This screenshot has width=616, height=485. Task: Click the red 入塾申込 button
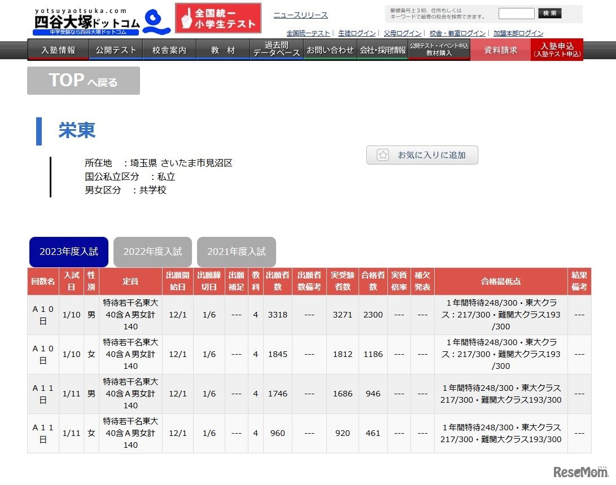557,50
